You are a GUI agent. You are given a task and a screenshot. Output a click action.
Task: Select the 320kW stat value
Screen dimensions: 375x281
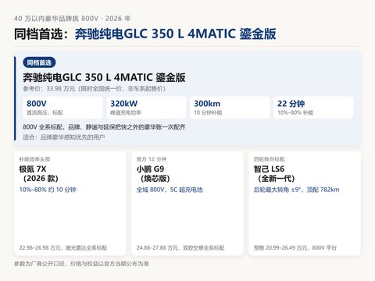[123, 104]
